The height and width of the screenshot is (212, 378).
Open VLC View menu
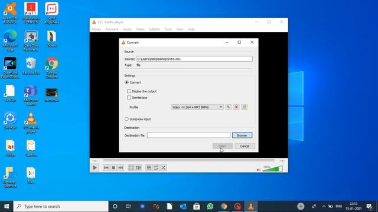point(180,29)
